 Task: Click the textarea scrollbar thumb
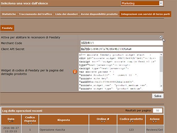point(161,64)
